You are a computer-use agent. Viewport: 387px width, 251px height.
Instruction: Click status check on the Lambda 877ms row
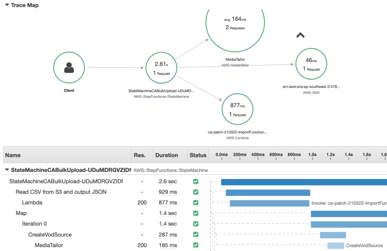click(196, 203)
